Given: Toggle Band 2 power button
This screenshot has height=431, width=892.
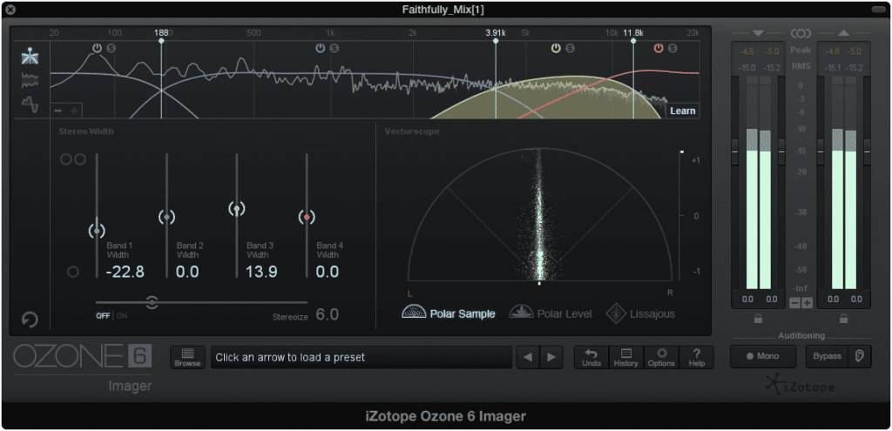Looking at the screenshot, I should (321, 49).
